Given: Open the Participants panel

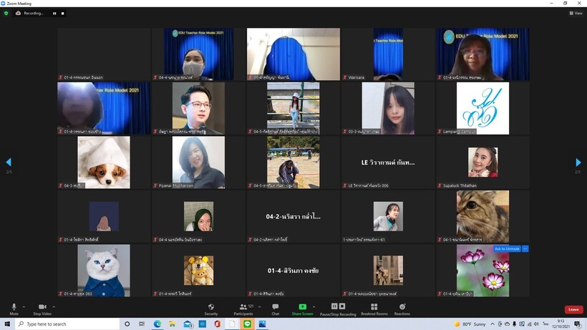Looking at the screenshot, I should [x=243, y=307].
